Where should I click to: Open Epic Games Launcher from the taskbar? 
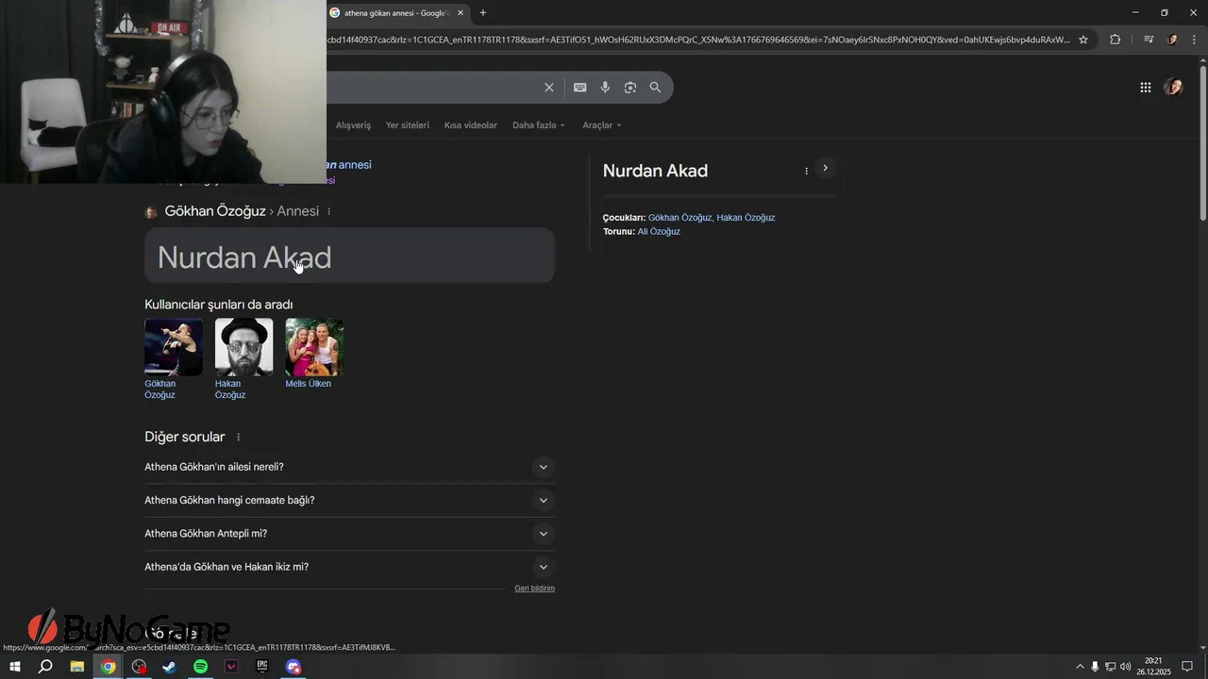click(262, 667)
